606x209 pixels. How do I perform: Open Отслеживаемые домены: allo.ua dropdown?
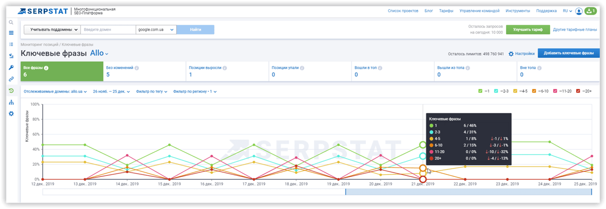(x=55, y=92)
